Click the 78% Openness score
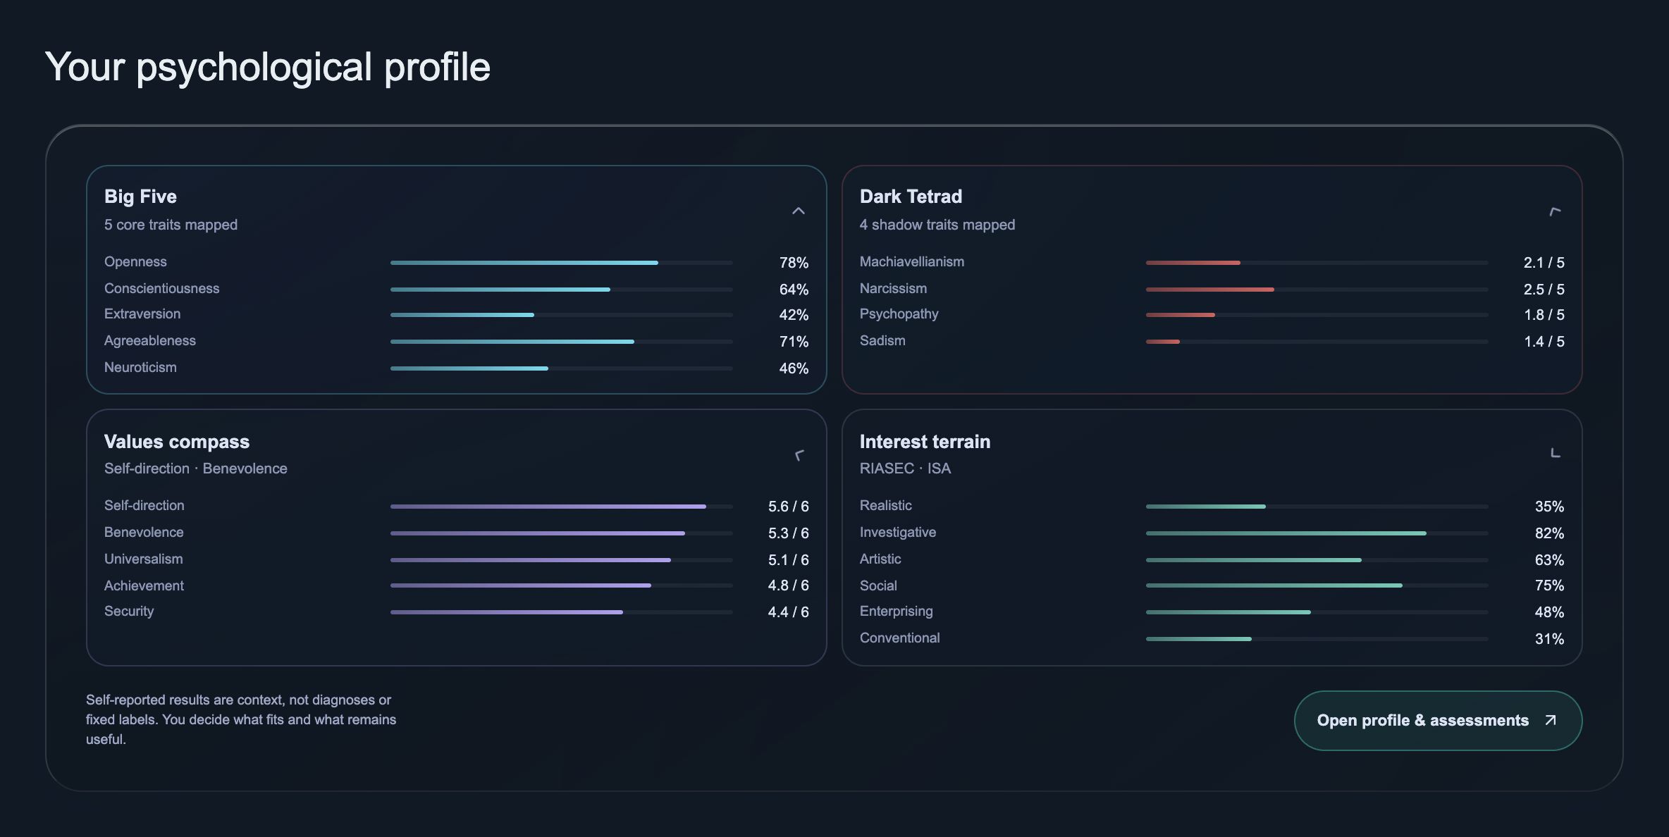The image size is (1669, 837). [794, 263]
